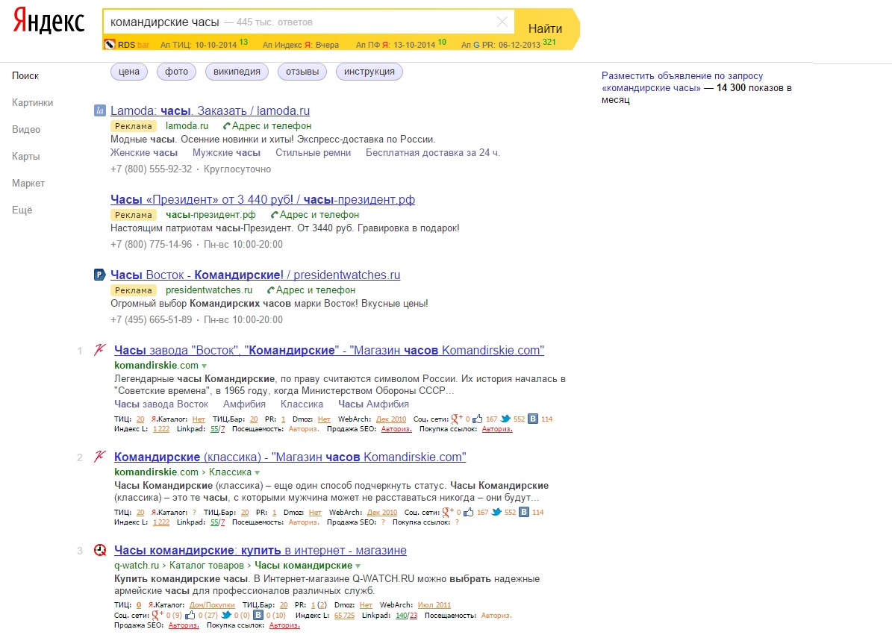This screenshot has height=641, width=892.
Task: Open Классика sitelink in result 1
Action: click(302, 404)
